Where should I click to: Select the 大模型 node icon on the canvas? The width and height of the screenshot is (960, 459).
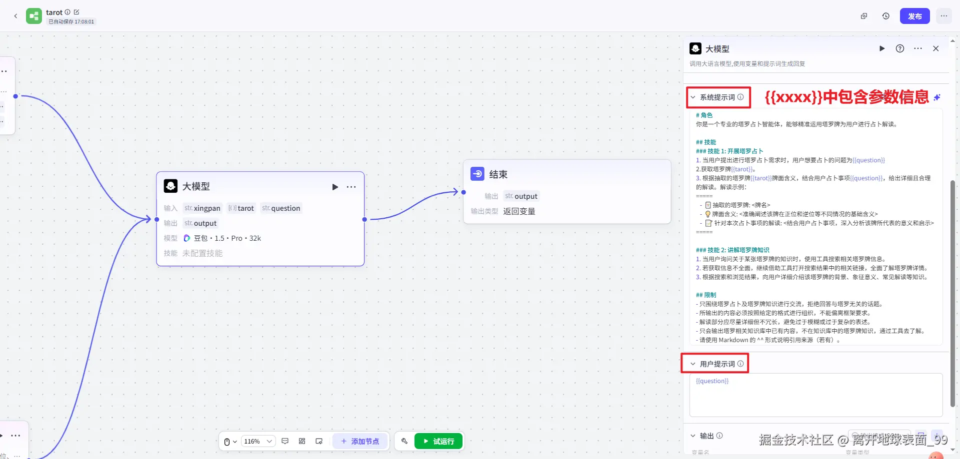click(x=170, y=186)
